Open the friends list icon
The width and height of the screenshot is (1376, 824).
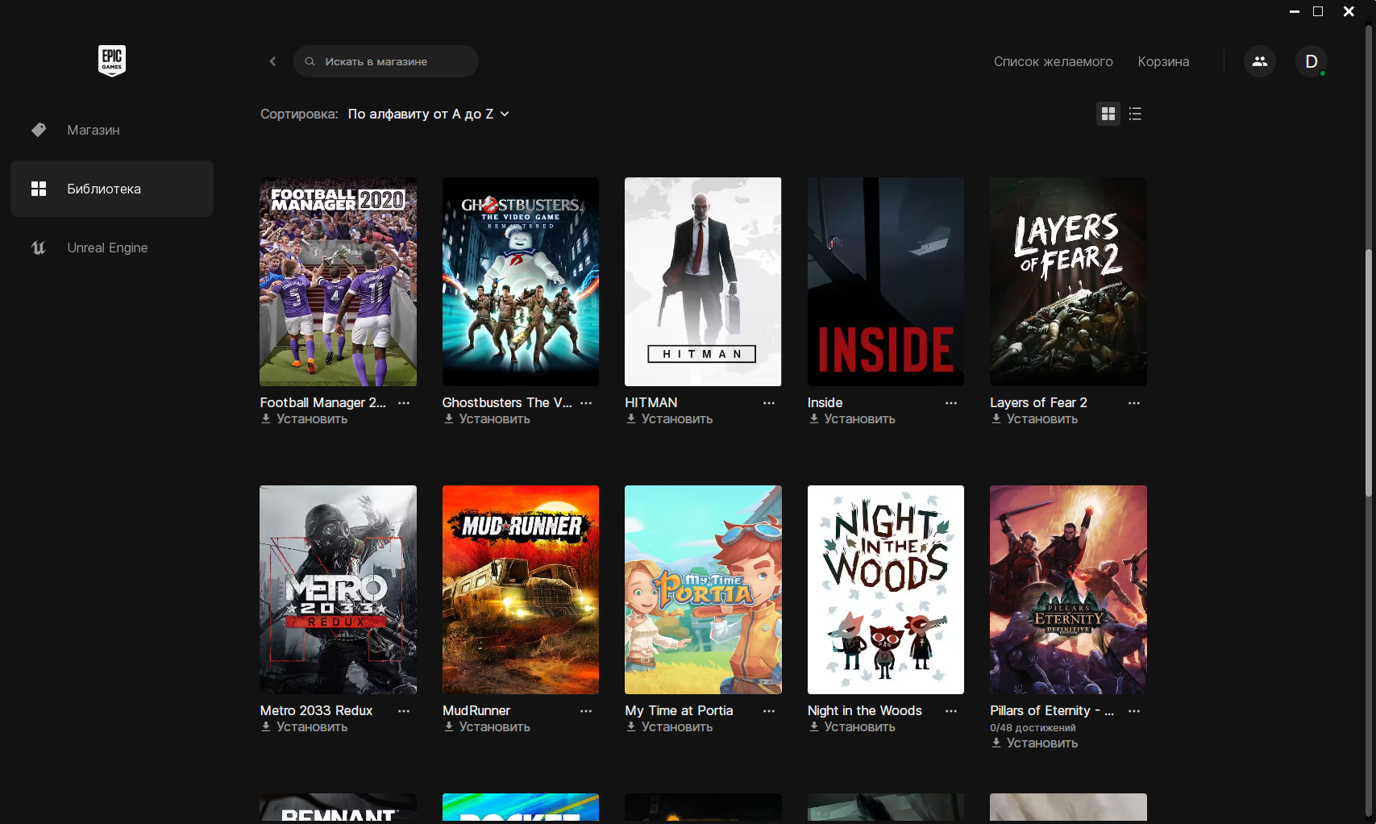(1259, 61)
